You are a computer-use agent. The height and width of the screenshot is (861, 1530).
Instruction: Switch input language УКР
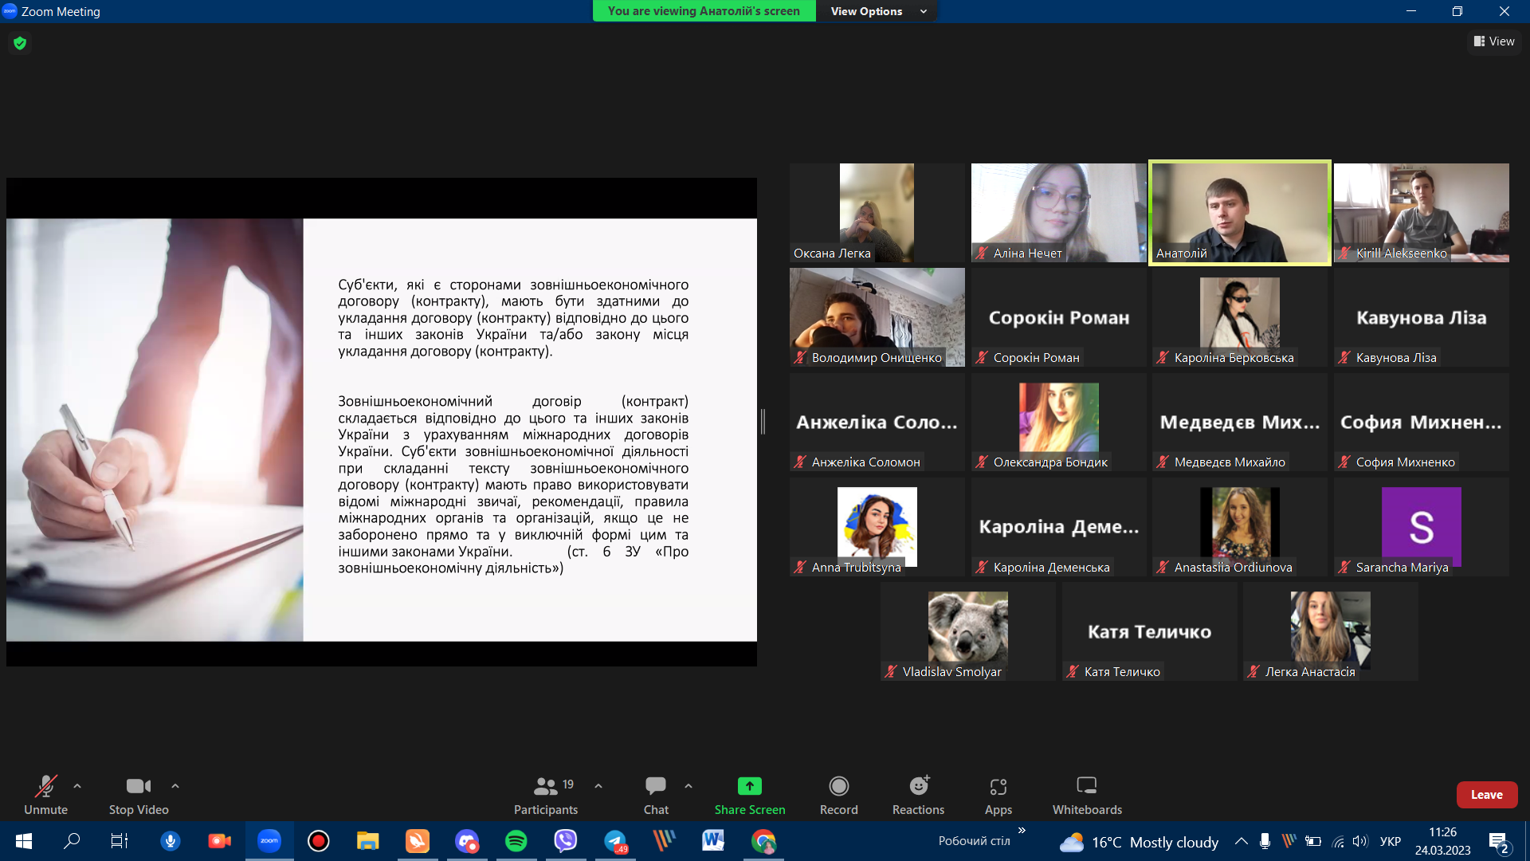tap(1391, 841)
